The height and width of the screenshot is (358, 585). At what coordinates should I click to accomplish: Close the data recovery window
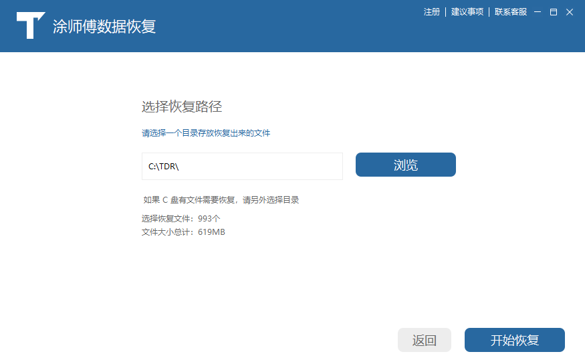(570, 12)
